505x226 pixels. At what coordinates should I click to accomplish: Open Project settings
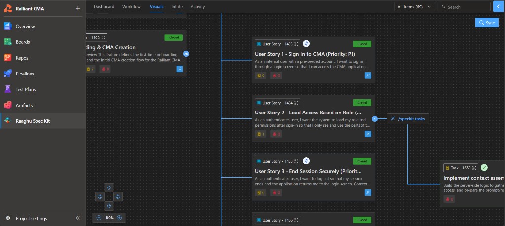pos(31,218)
